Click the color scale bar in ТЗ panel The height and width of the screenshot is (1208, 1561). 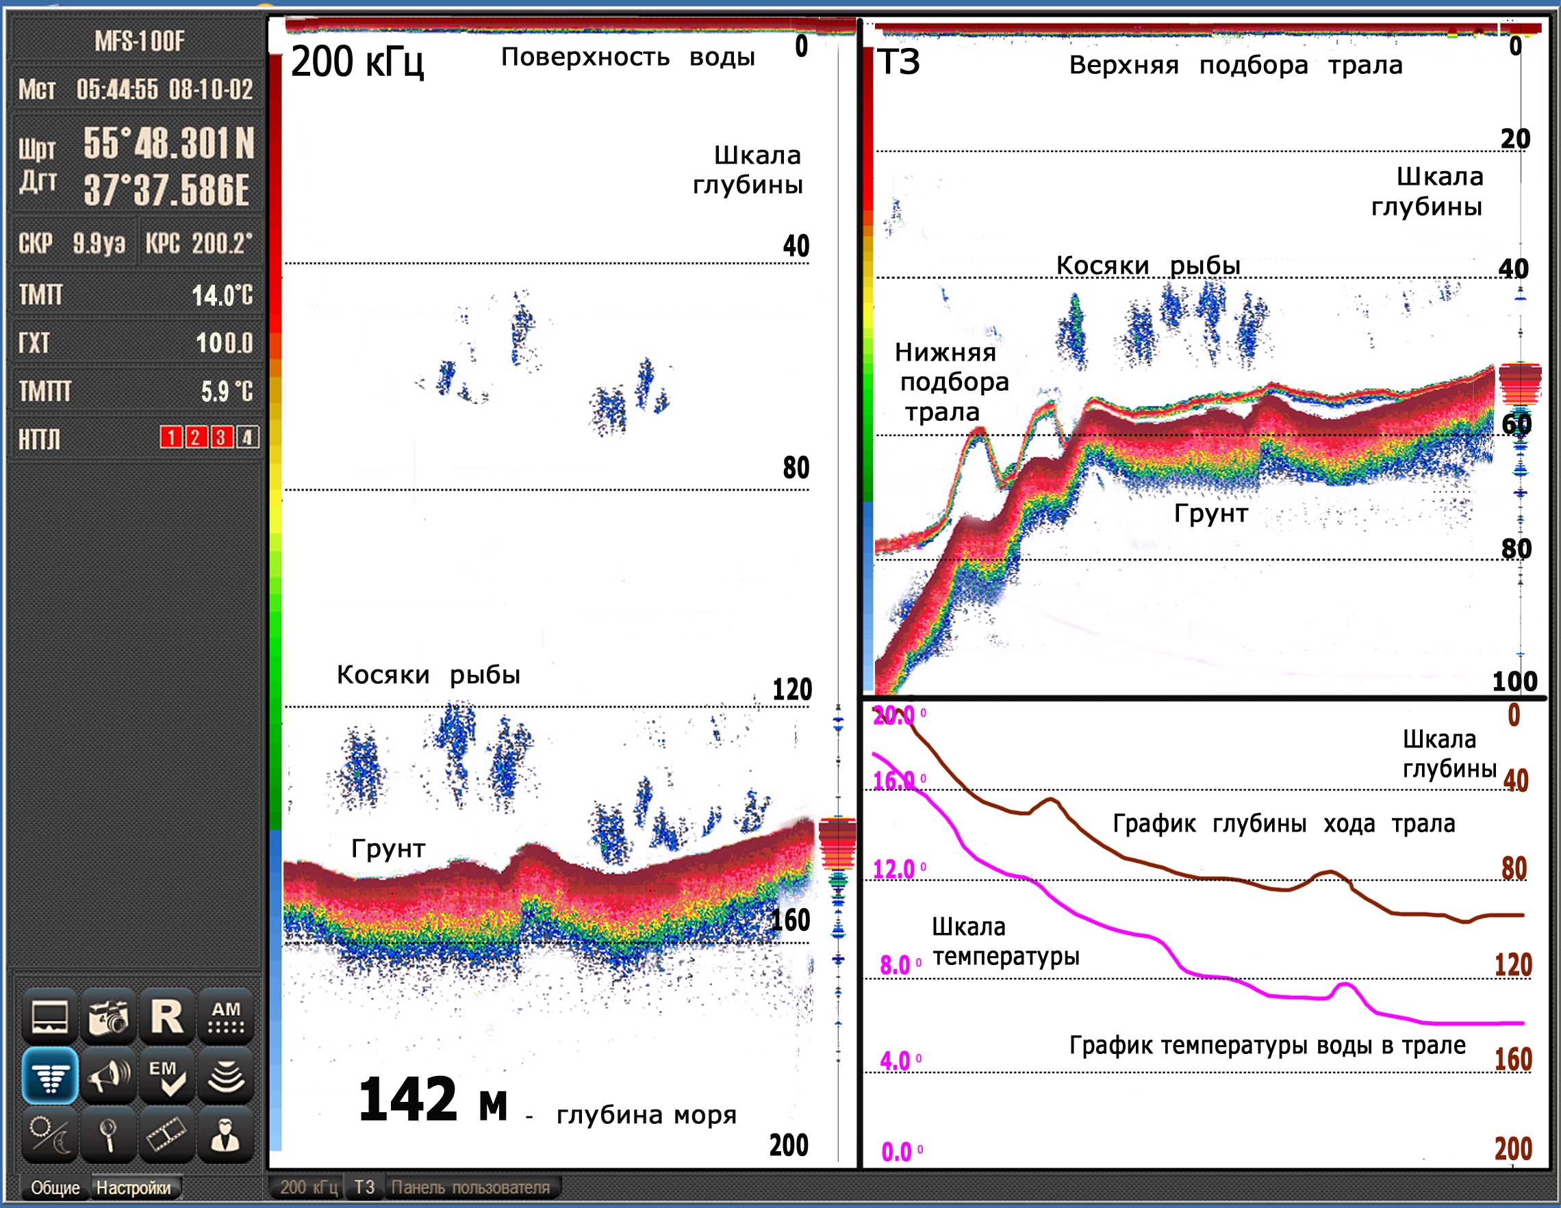pos(868,369)
